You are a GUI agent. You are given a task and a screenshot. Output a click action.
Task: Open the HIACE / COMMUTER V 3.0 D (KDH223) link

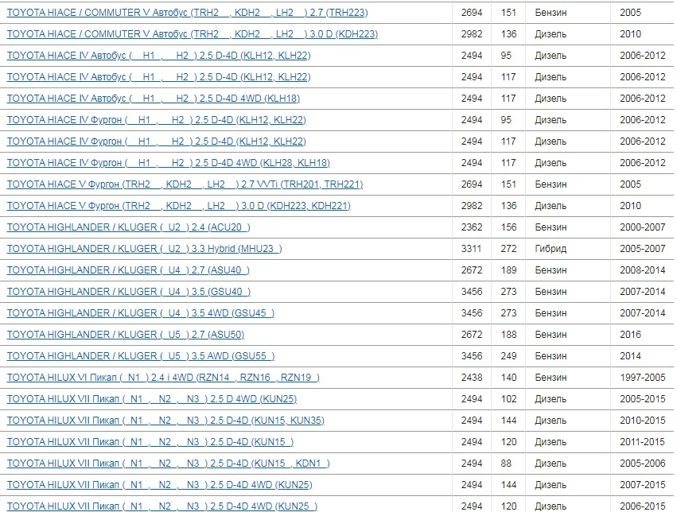point(193,34)
